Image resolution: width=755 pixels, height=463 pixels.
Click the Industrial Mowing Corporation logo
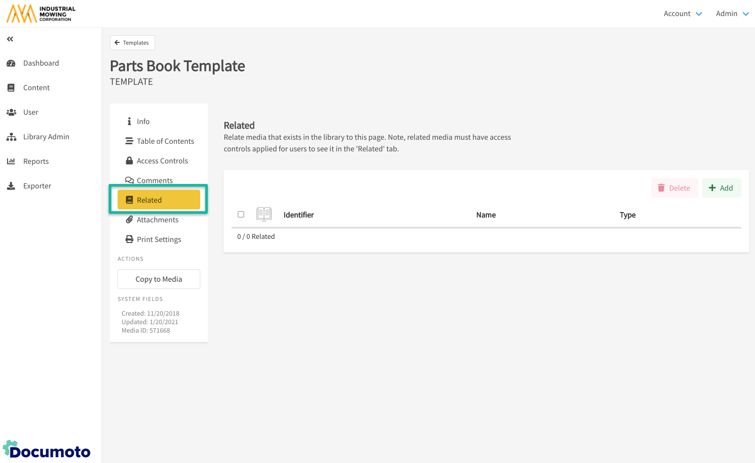41,14
